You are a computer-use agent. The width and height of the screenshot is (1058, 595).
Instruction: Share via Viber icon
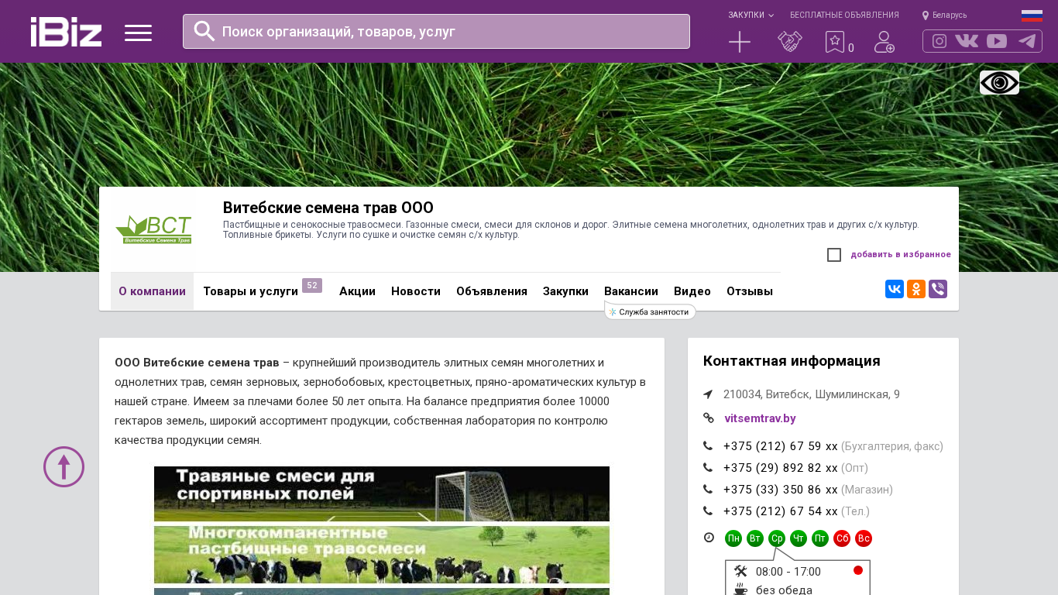pyautogui.click(x=938, y=289)
